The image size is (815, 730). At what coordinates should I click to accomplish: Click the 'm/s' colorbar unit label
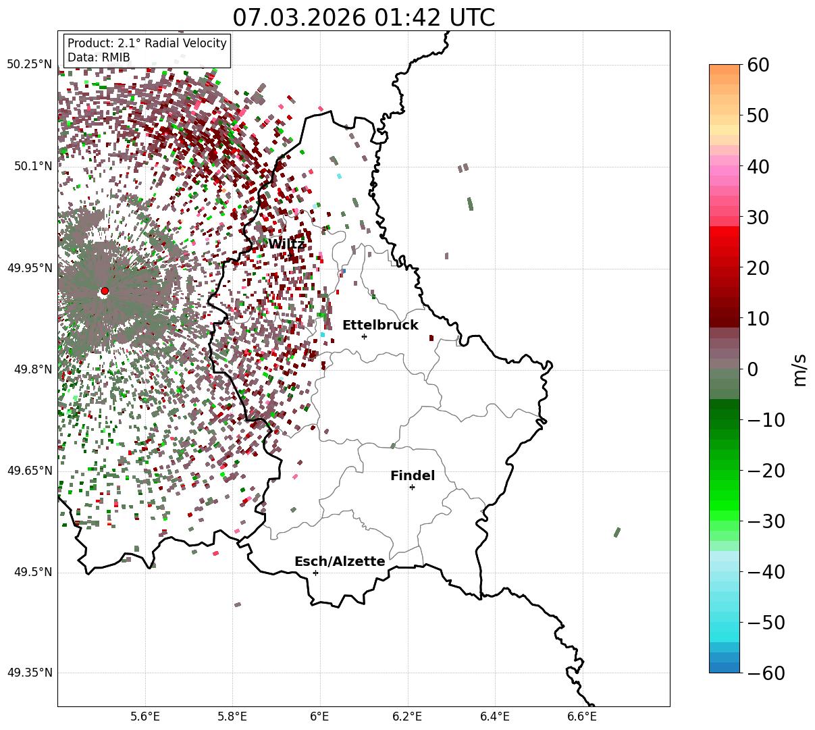[x=800, y=369]
